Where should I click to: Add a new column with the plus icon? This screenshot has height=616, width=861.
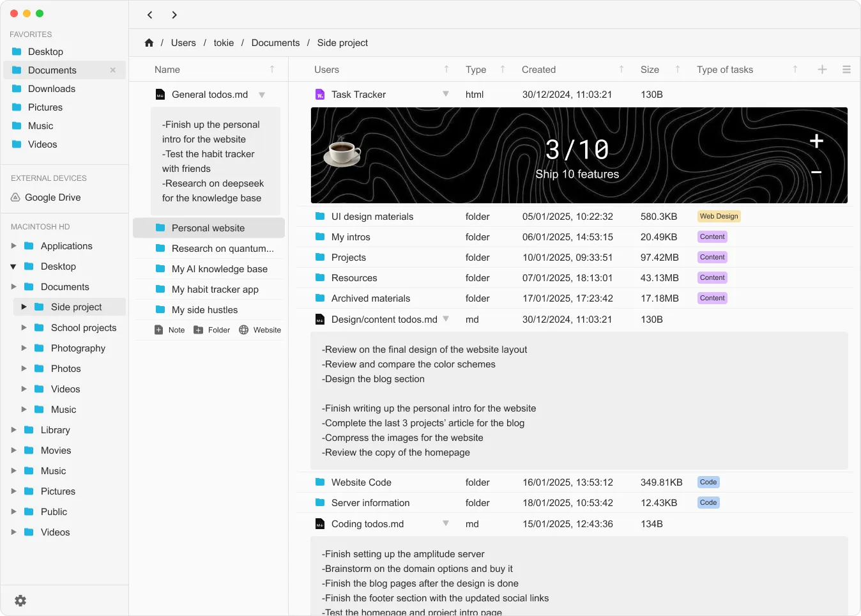[x=821, y=69]
